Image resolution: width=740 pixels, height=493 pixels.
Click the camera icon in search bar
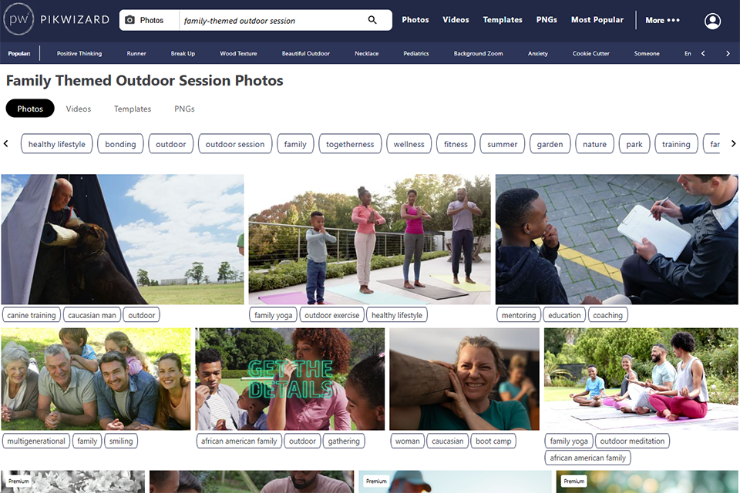coord(129,20)
